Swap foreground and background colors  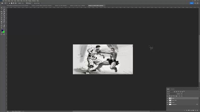click(4, 30)
